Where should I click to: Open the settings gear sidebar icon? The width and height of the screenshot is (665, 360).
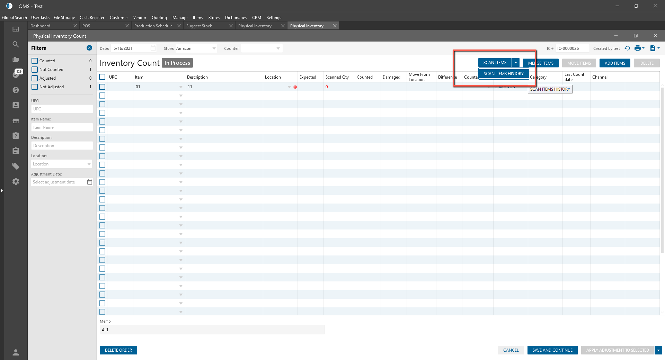pyautogui.click(x=16, y=181)
